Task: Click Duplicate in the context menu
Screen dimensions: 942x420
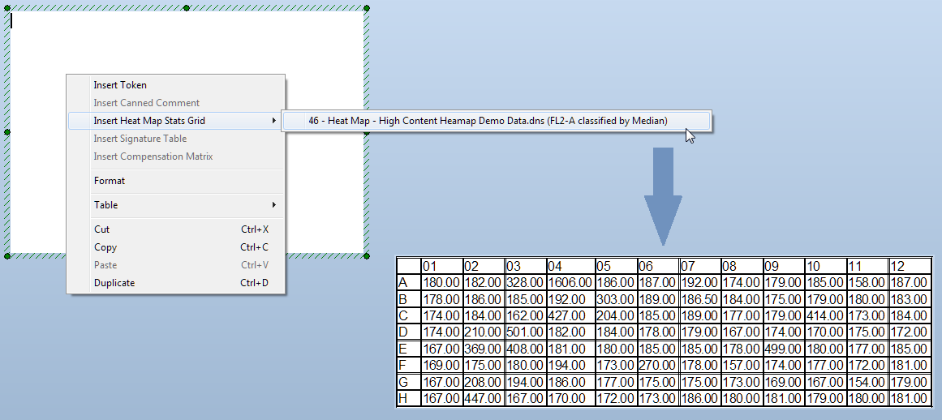Action: pyautogui.click(x=114, y=283)
